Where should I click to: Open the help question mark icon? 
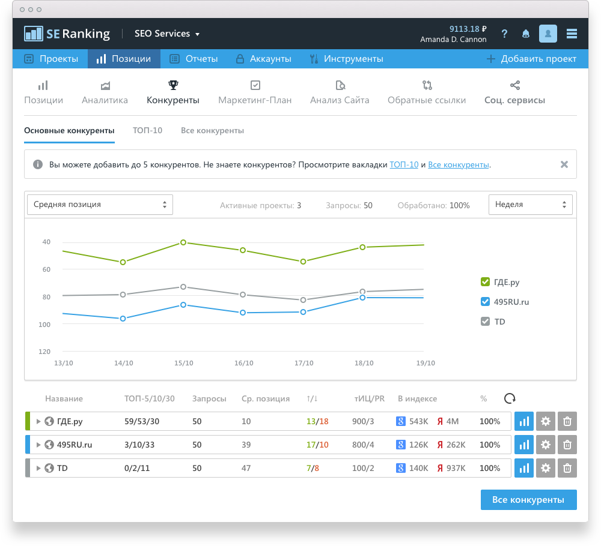pyautogui.click(x=504, y=34)
